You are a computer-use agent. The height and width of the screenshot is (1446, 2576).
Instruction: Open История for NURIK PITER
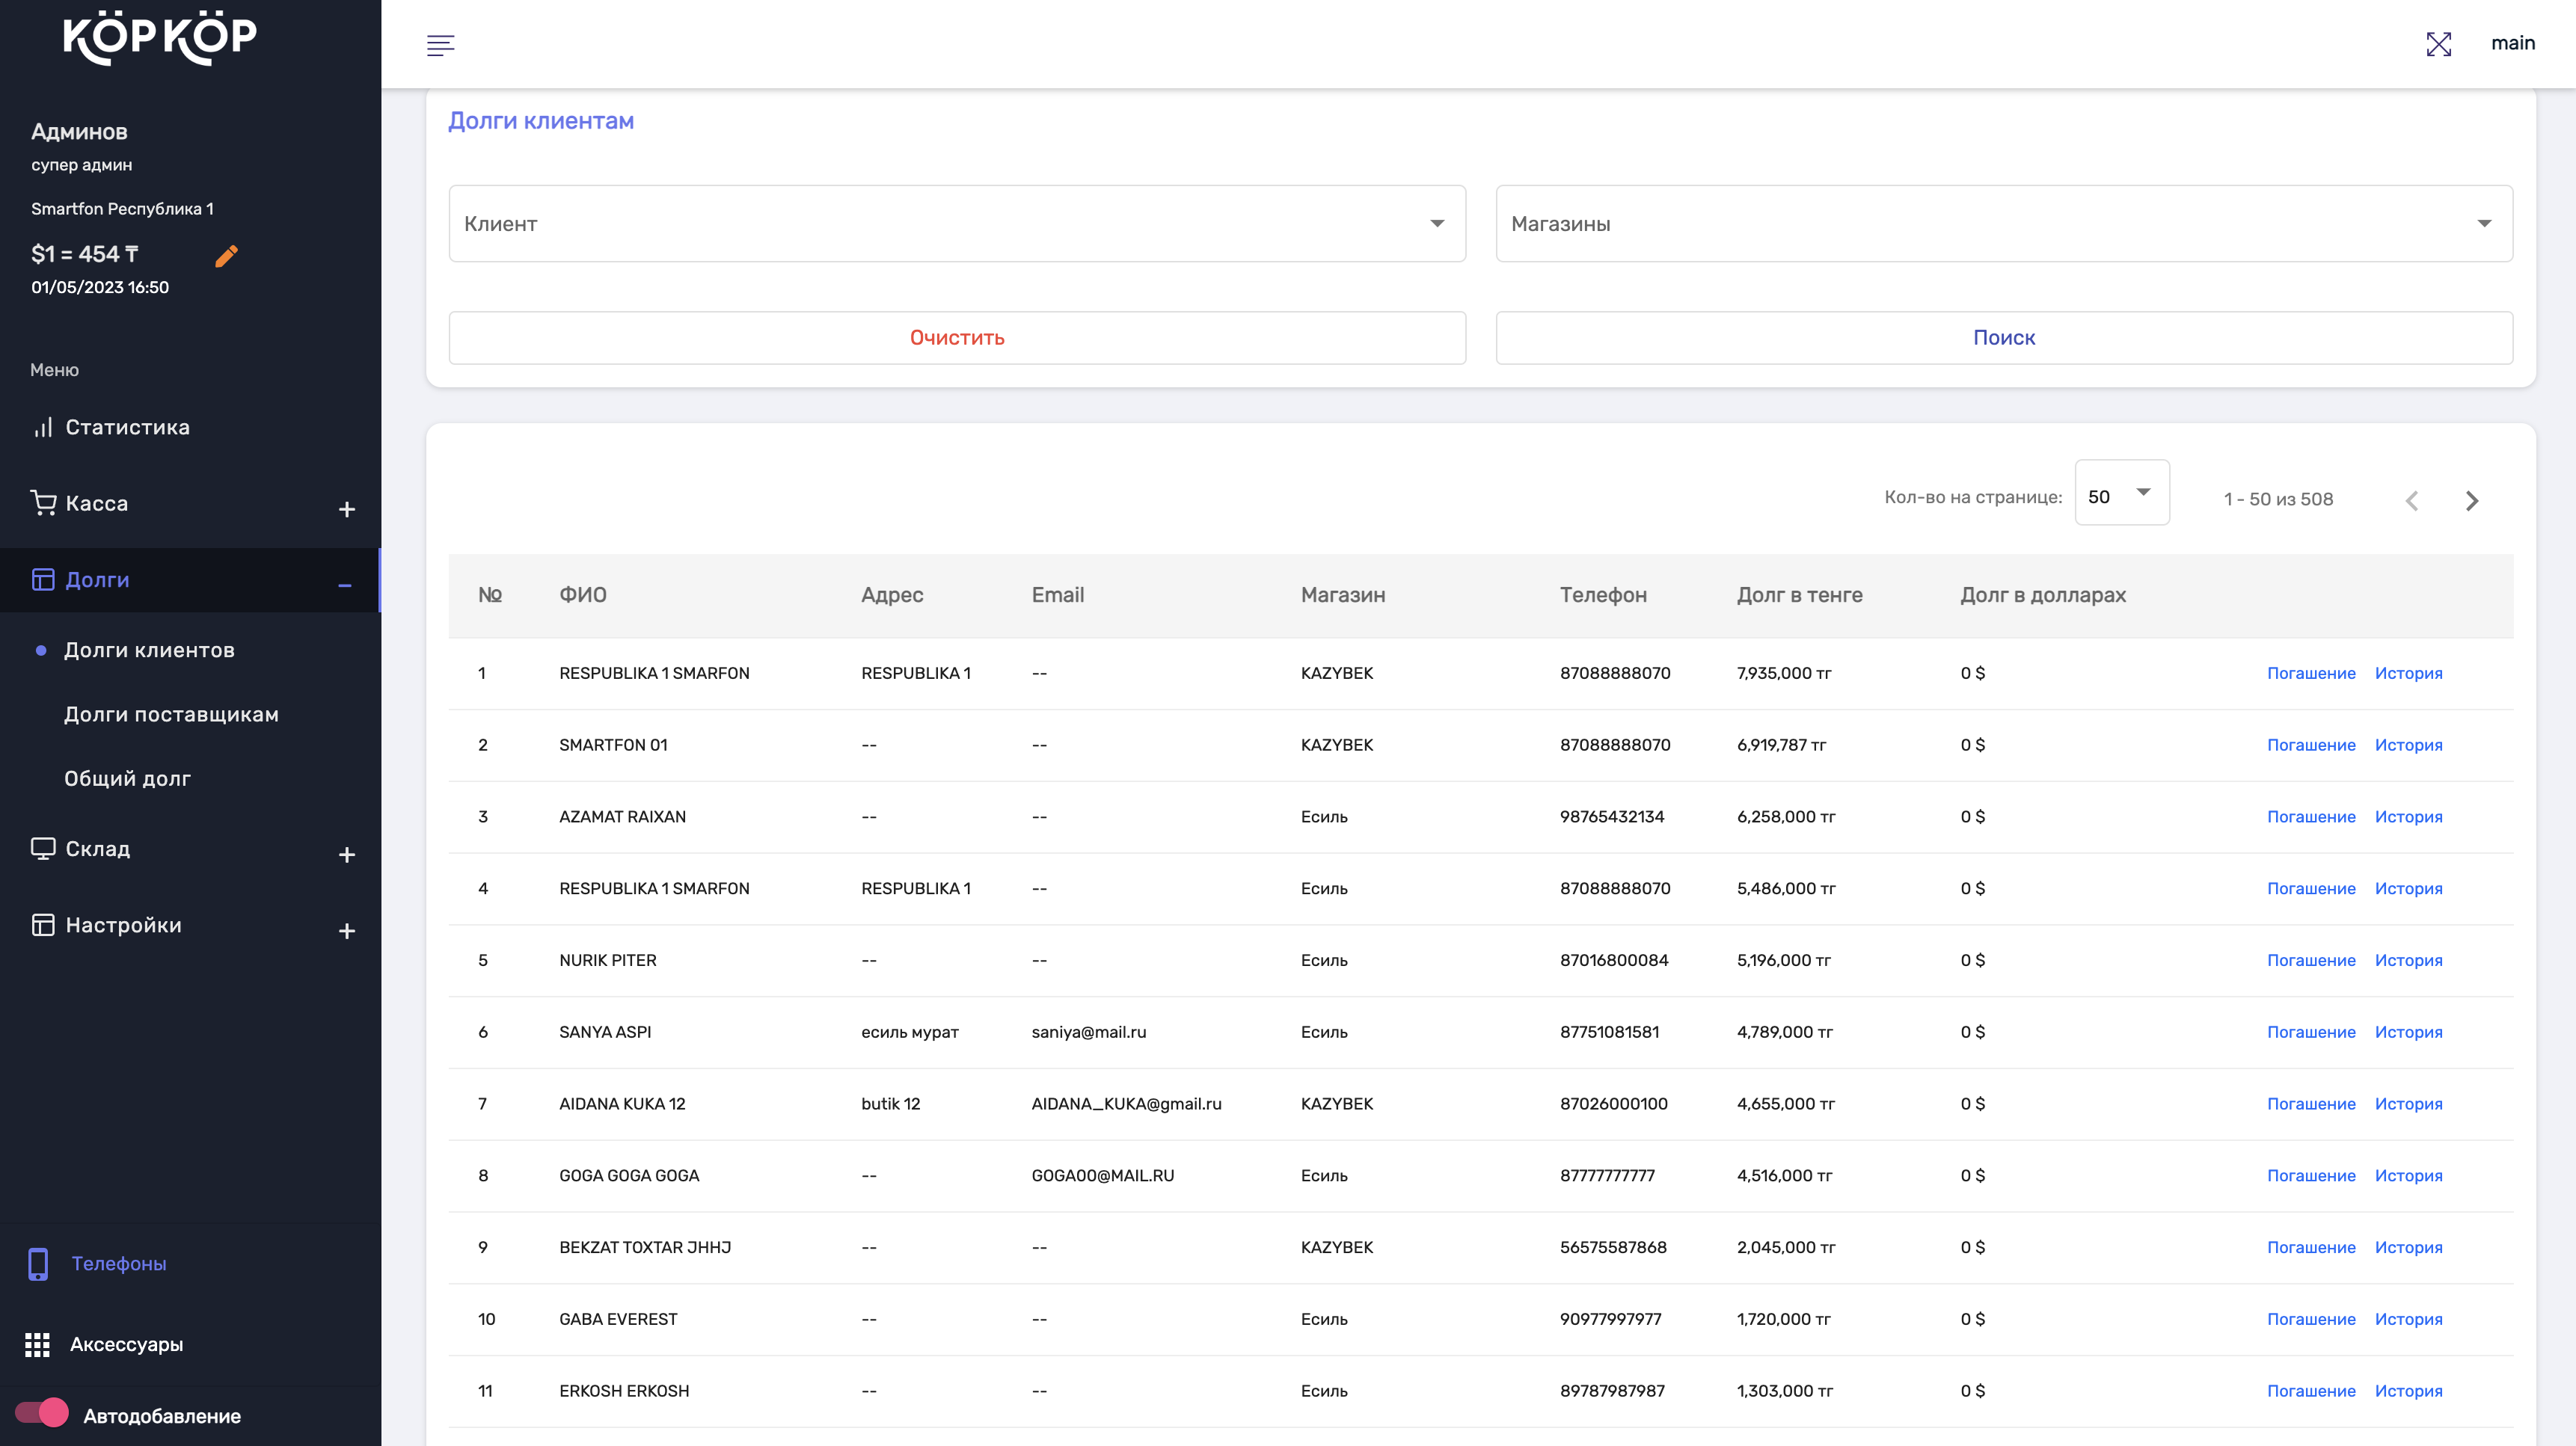[x=2408, y=960]
